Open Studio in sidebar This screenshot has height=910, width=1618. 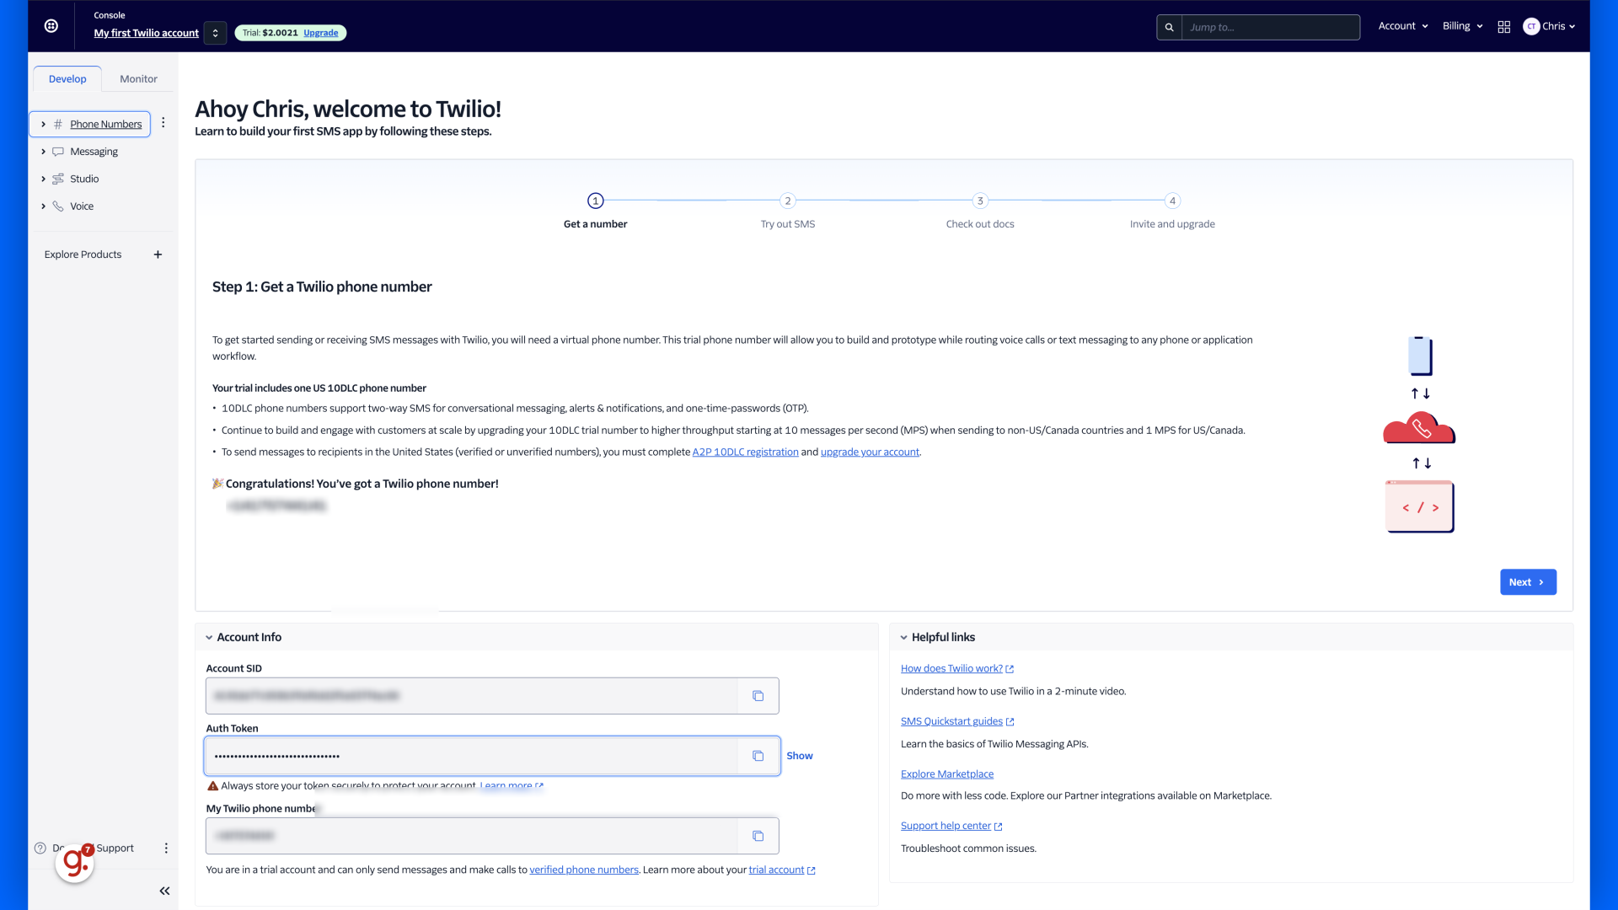click(84, 179)
